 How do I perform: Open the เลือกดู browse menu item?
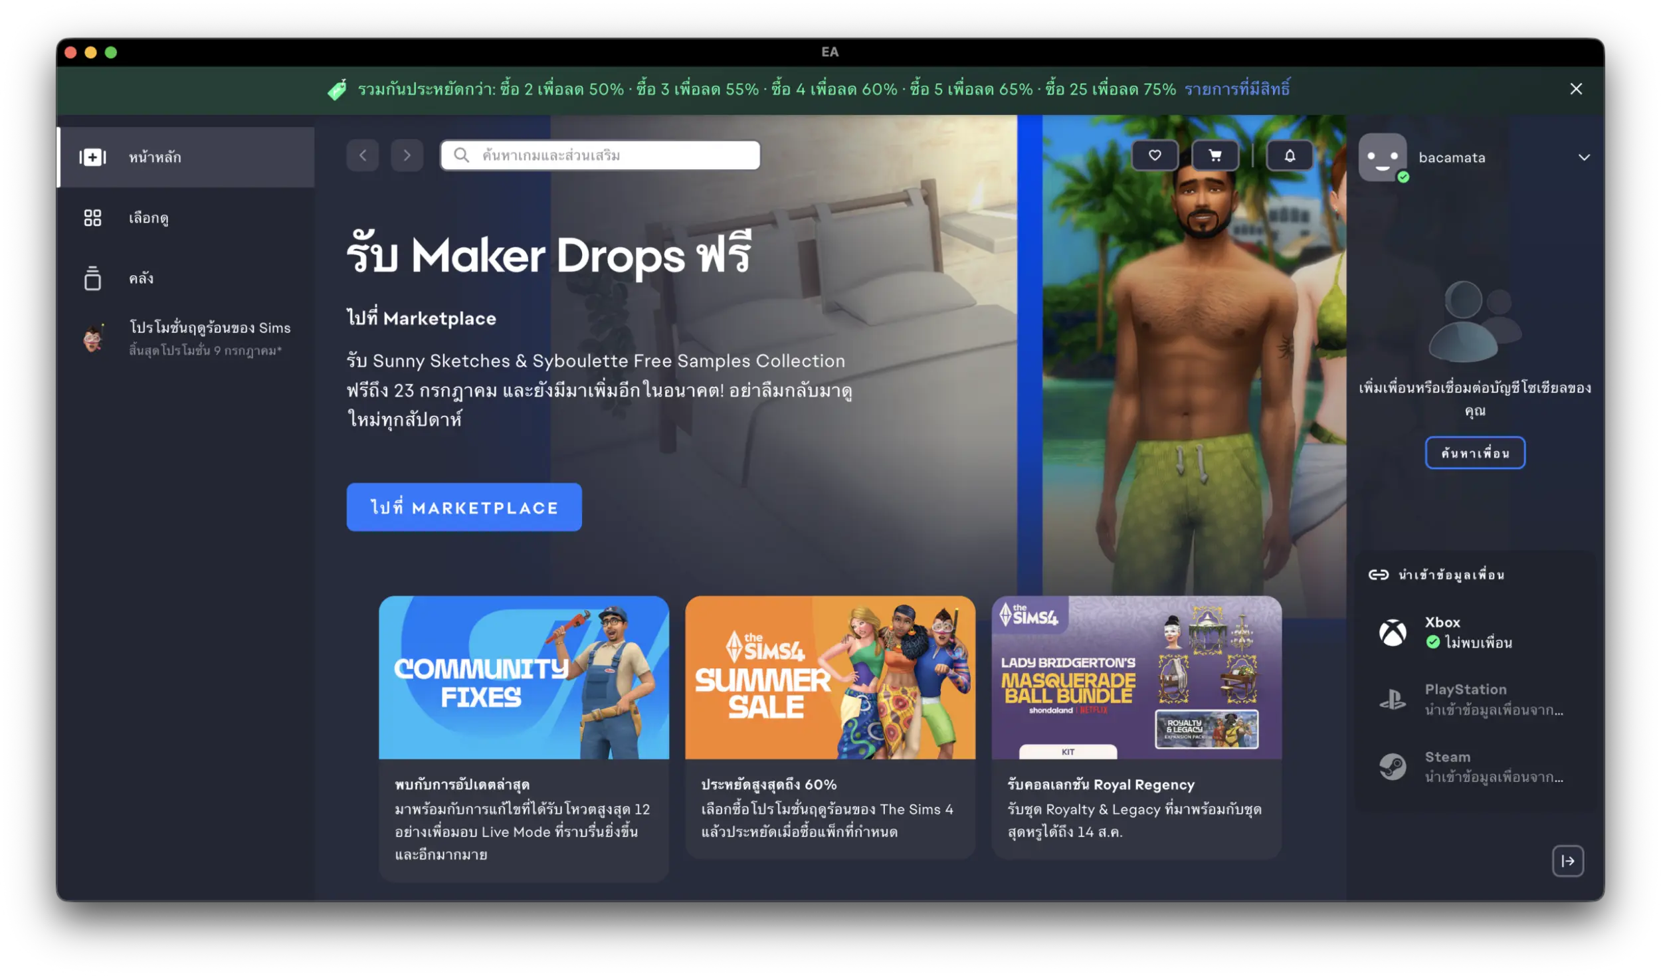186,218
